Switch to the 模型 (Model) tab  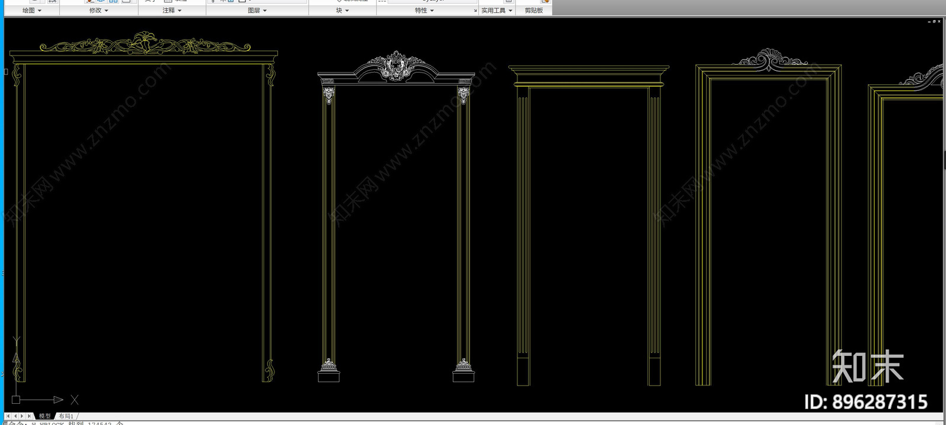[x=45, y=416]
